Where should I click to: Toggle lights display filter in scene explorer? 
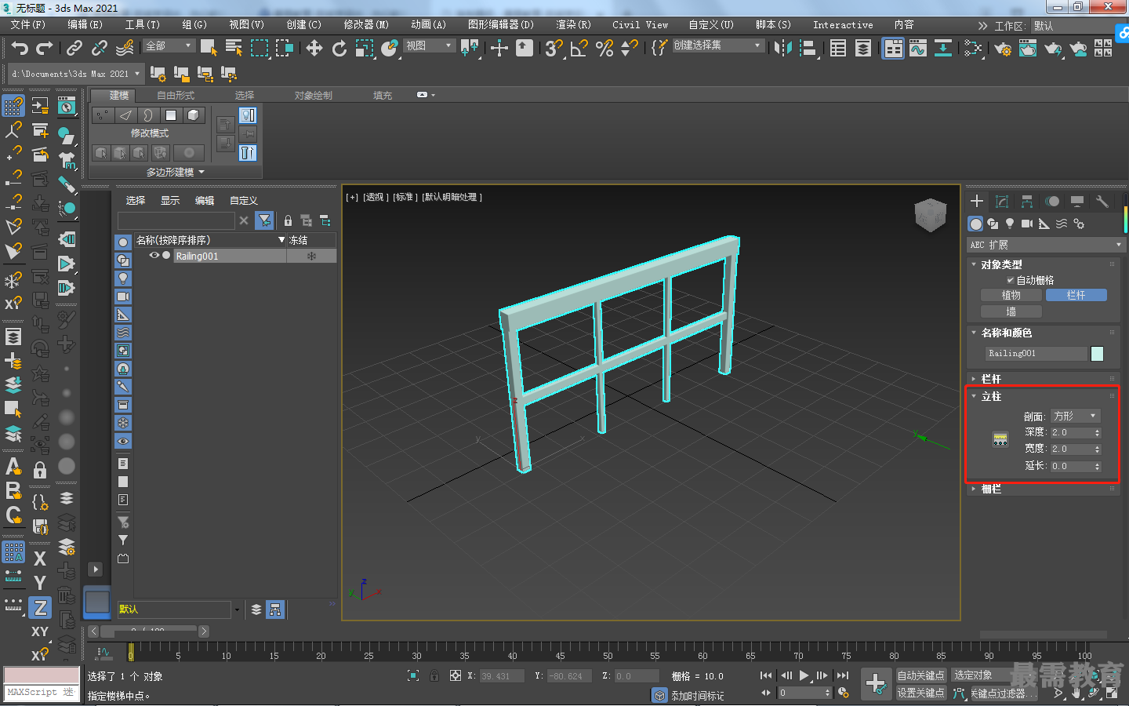point(123,278)
